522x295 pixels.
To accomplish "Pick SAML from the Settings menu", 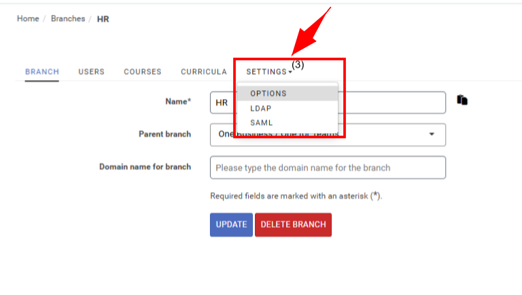I will (261, 123).
